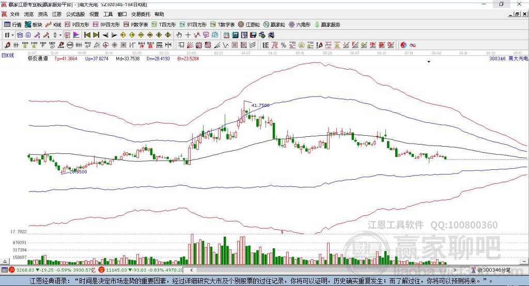The width and height of the screenshot is (529, 286).
Task: Click the percent % tool icon
Action: (284, 45)
